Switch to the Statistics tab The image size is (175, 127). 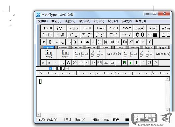[x=77, y=47]
